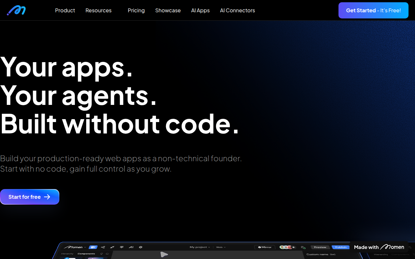Click the Start for free button

pyautogui.click(x=30, y=197)
